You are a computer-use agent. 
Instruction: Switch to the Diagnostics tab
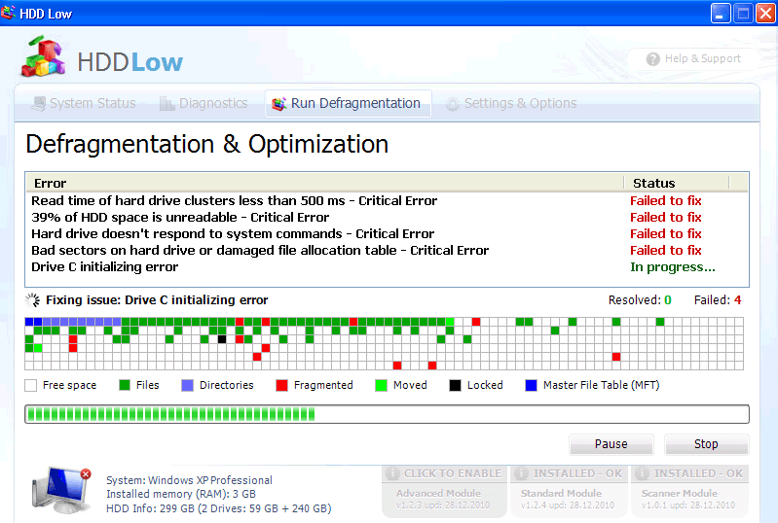(204, 103)
